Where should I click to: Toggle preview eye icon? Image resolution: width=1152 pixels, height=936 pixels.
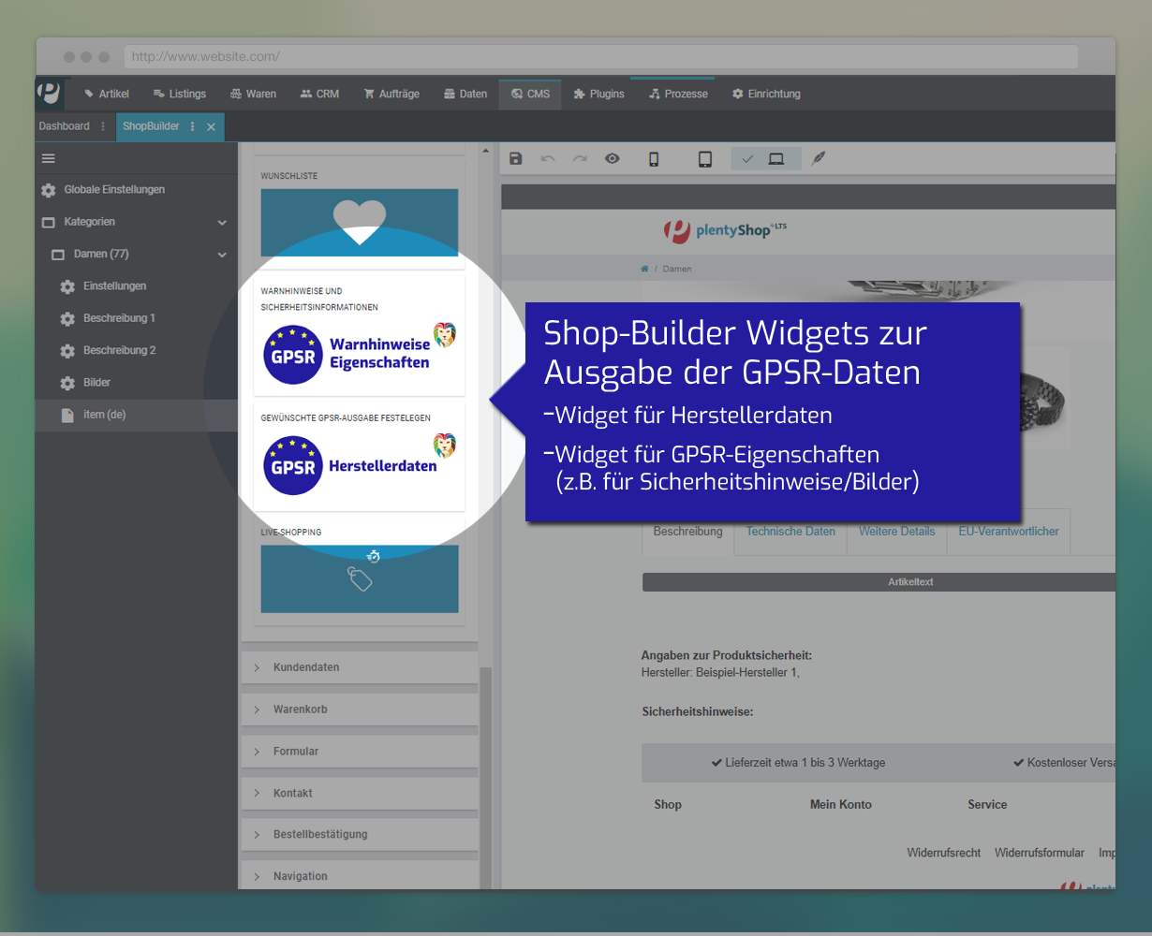pyautogui.click(x=613, y=159)
